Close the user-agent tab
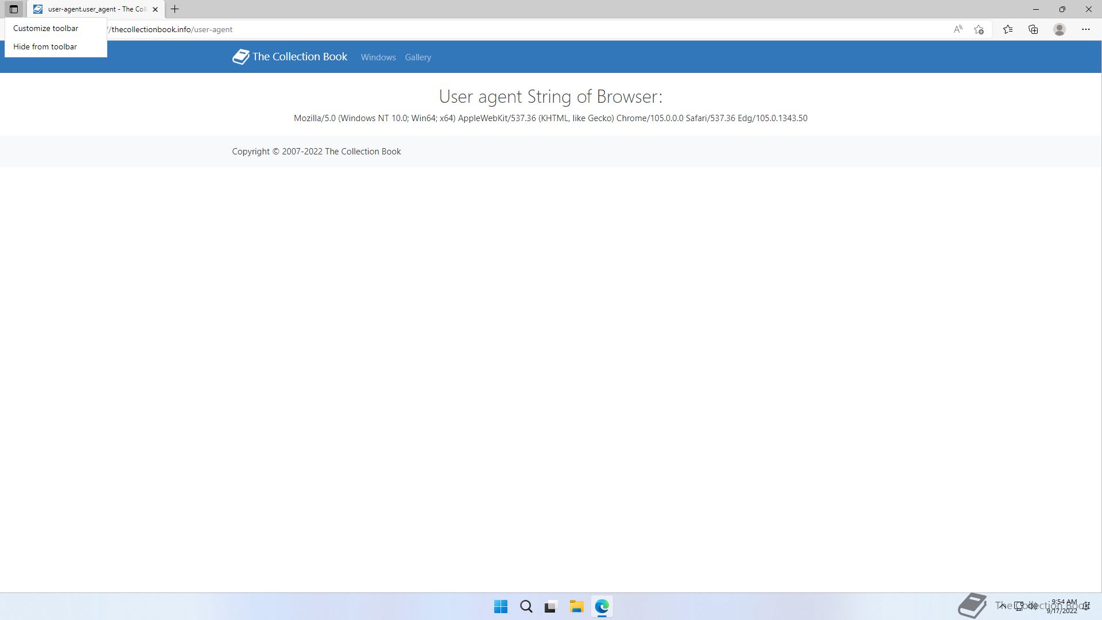The height and width of the screenshot is (620, 1102). click(x=155, y=9)
